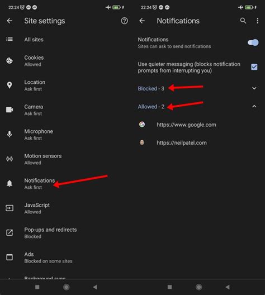Viewport: 265px width, 295px height.
Task: Open Microphone settings
Action: (66, 134)
